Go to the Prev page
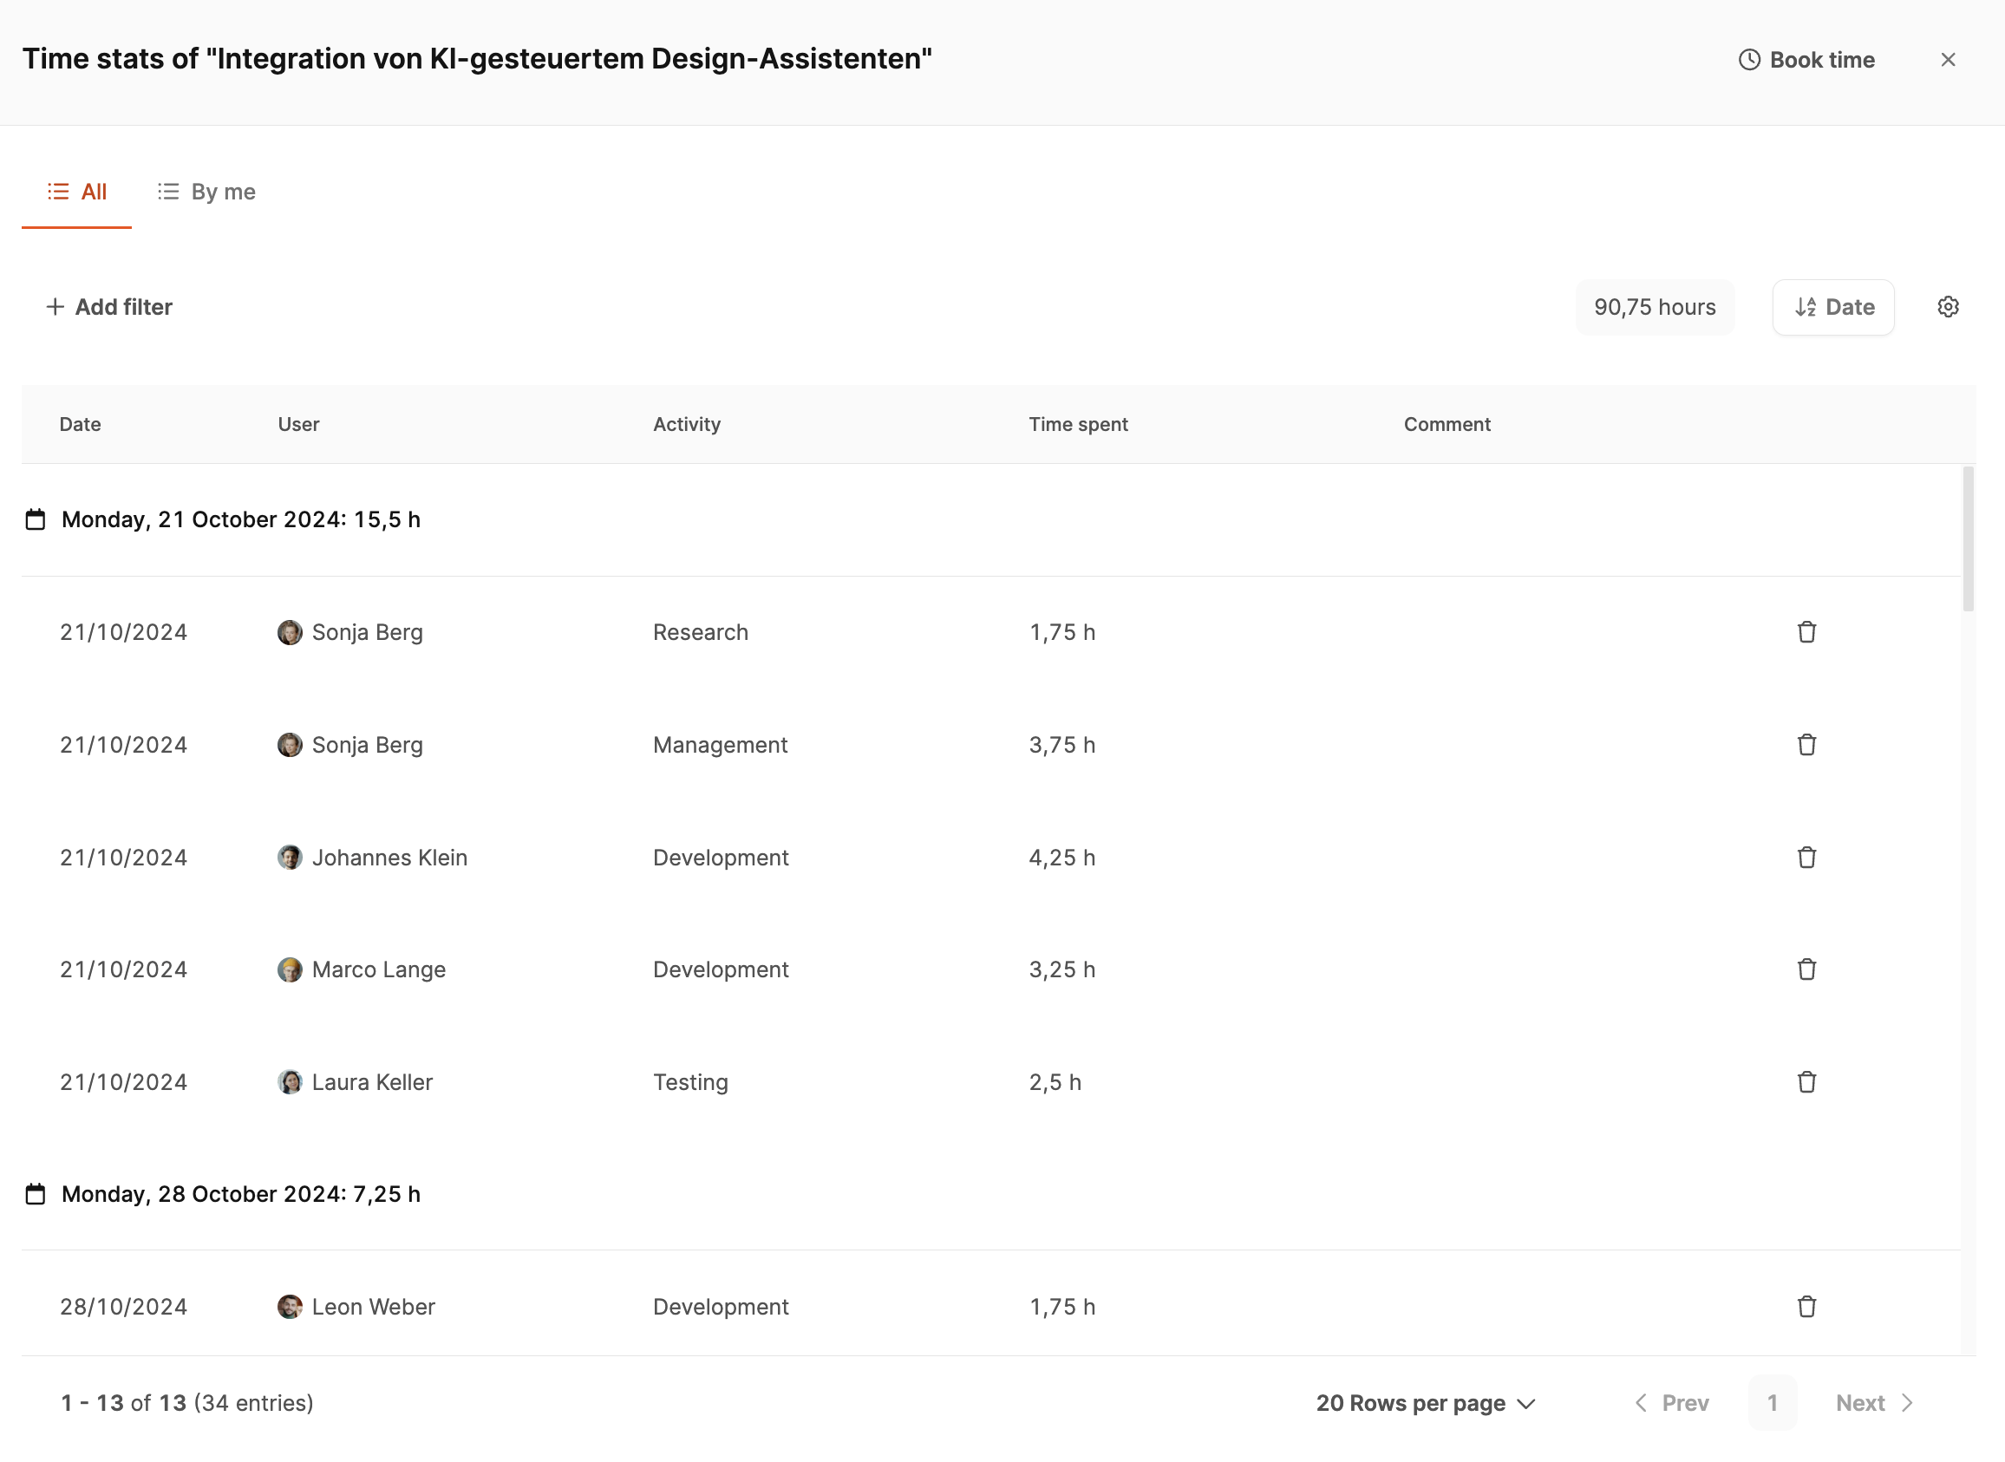 1670,1403
